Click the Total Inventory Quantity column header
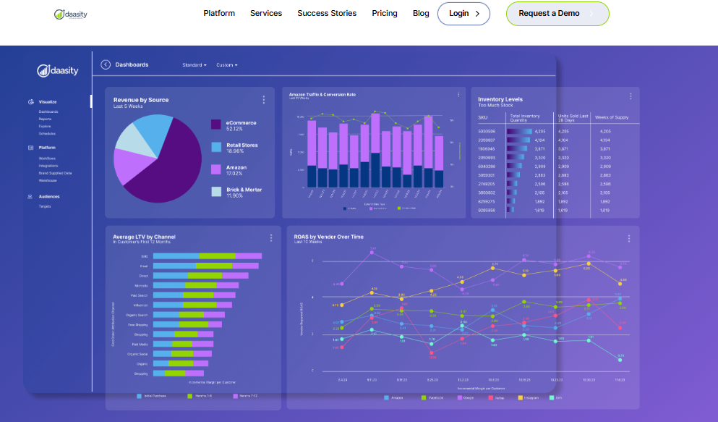This screenshot has height=422, width=718. coord(525,118)
